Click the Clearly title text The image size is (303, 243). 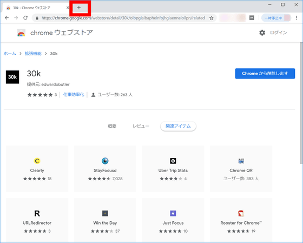37,170
